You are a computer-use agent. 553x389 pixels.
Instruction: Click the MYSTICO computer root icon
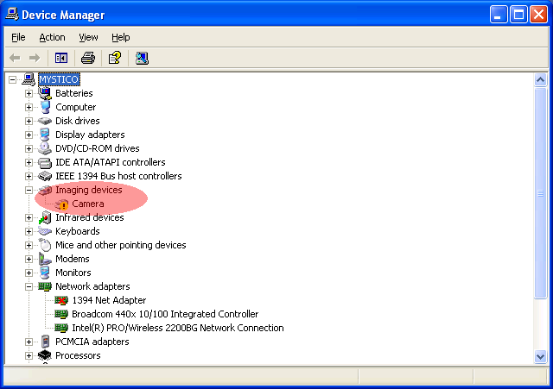[x=29, y=79]
